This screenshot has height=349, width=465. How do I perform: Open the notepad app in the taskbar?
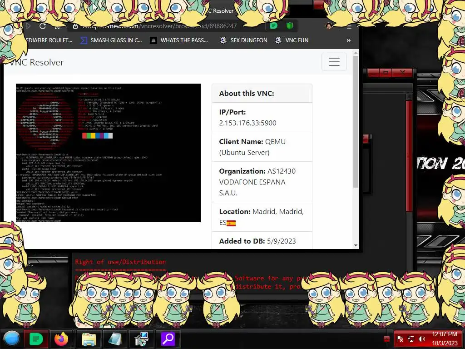click(x=115, y=339)
